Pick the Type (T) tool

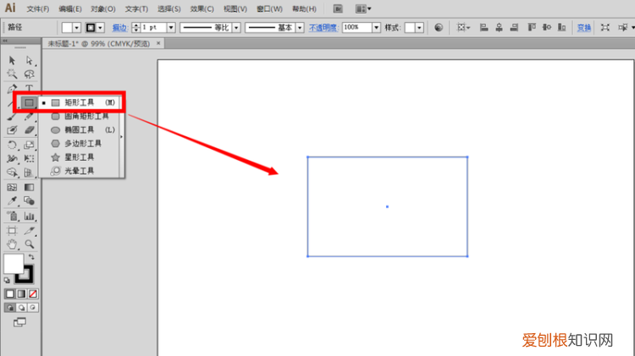[29, 89]
